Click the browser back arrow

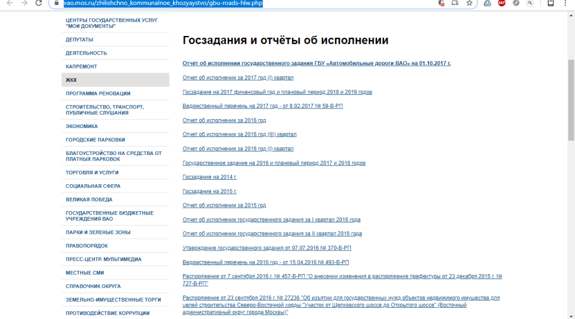point(10,3)
